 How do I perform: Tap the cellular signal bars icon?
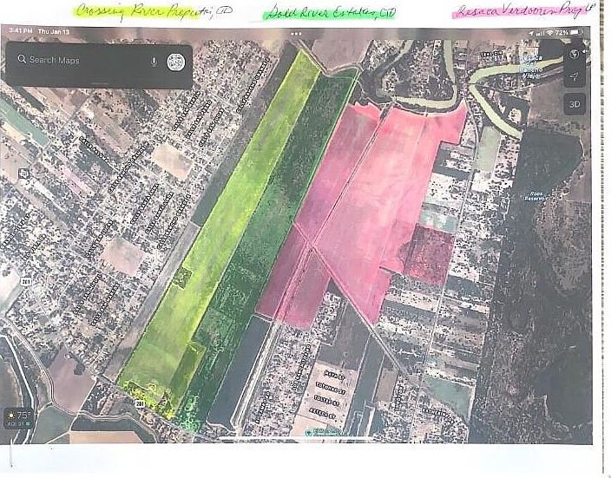click(541, 34)
